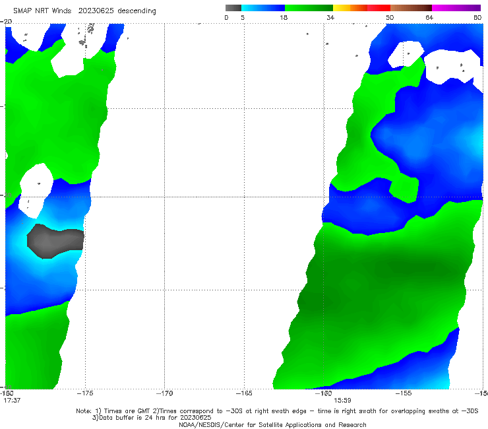Click the NOAA/NESDIS credit line

[x=272, y=424]
